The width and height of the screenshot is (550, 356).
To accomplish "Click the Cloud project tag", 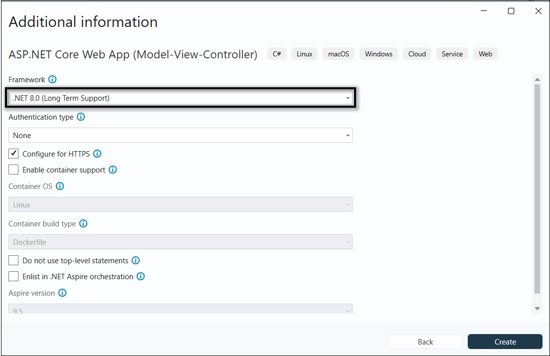I will coord(417,53).
